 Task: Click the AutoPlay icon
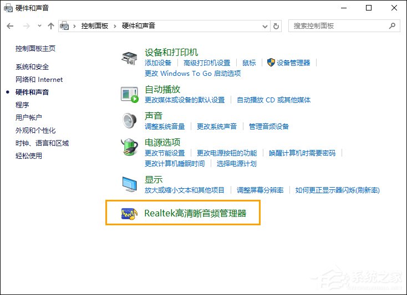(x=130, y=94)
